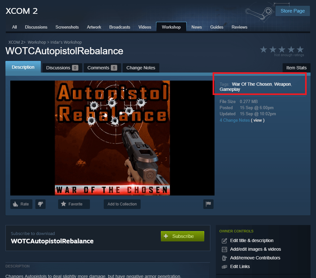Click the Not enough ratings text

(x=289, y=55)
